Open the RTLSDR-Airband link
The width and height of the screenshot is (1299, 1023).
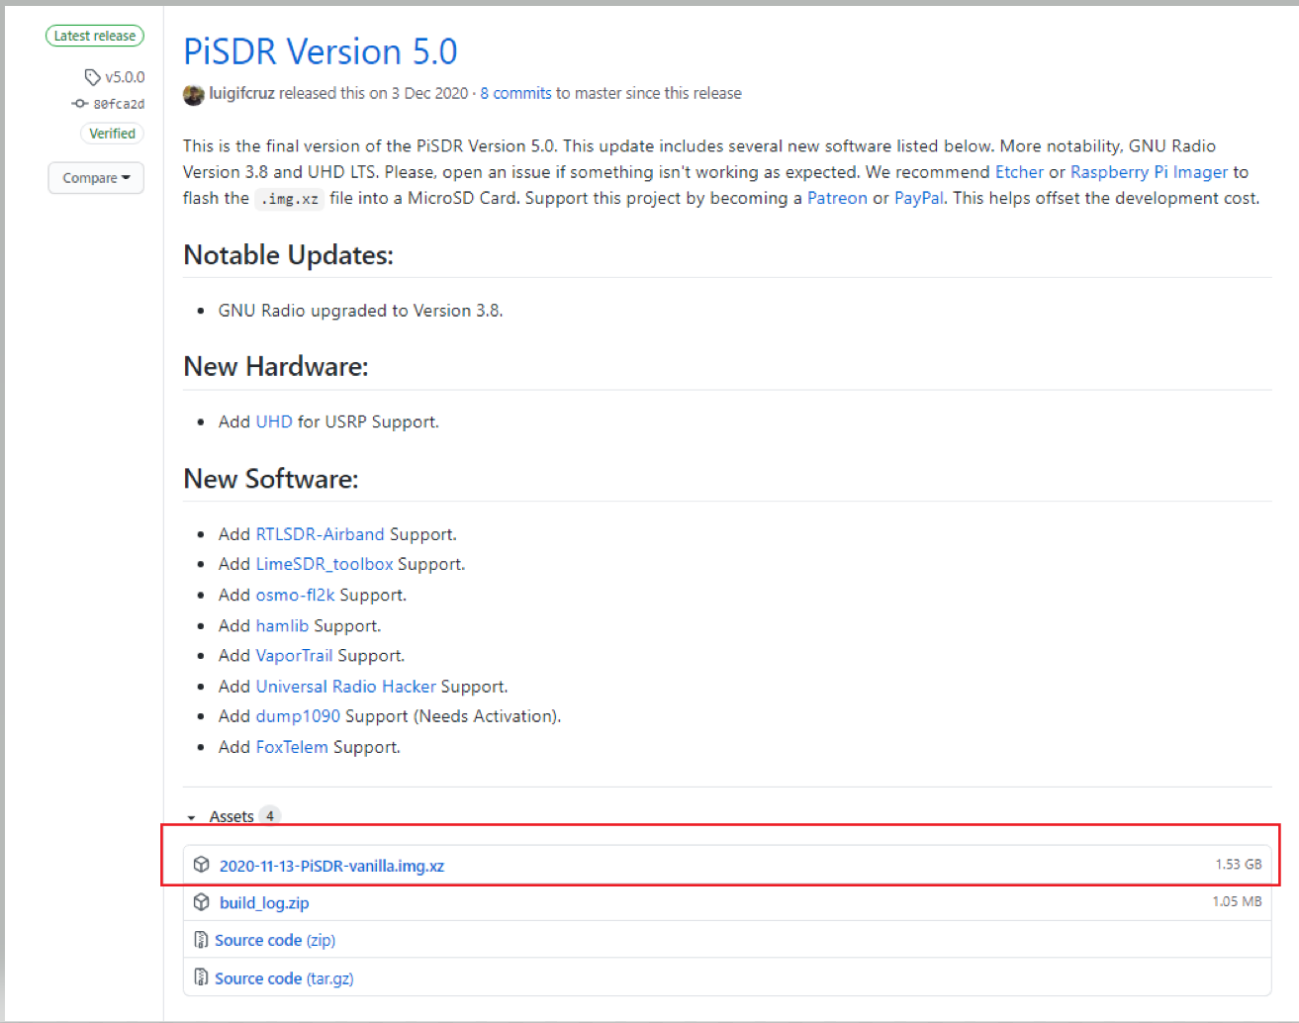coord(320,534)
